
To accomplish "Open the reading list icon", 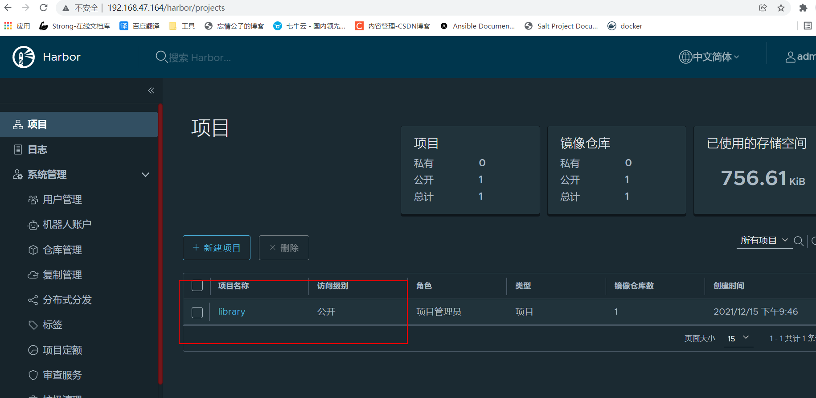I will pos(808,26).
